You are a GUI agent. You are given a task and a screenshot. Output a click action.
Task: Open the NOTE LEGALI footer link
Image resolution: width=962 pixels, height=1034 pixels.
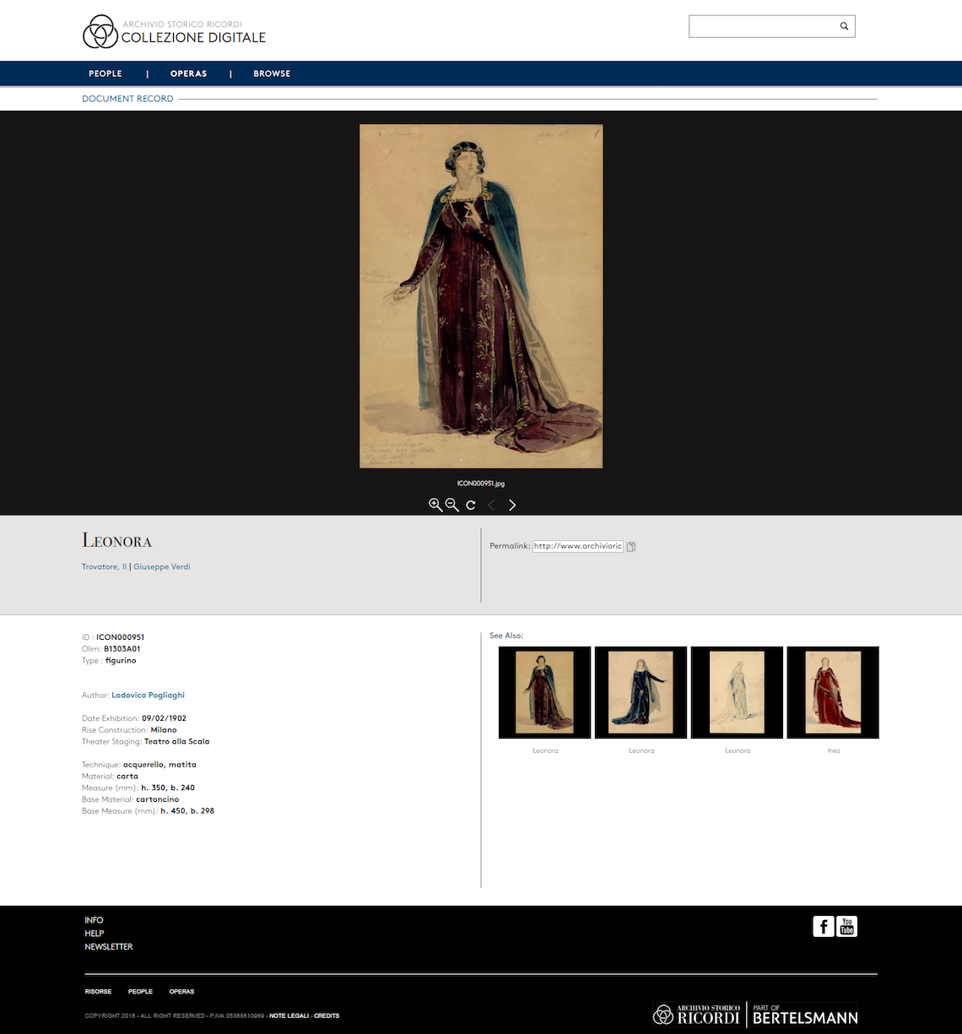pos(289,1015)
